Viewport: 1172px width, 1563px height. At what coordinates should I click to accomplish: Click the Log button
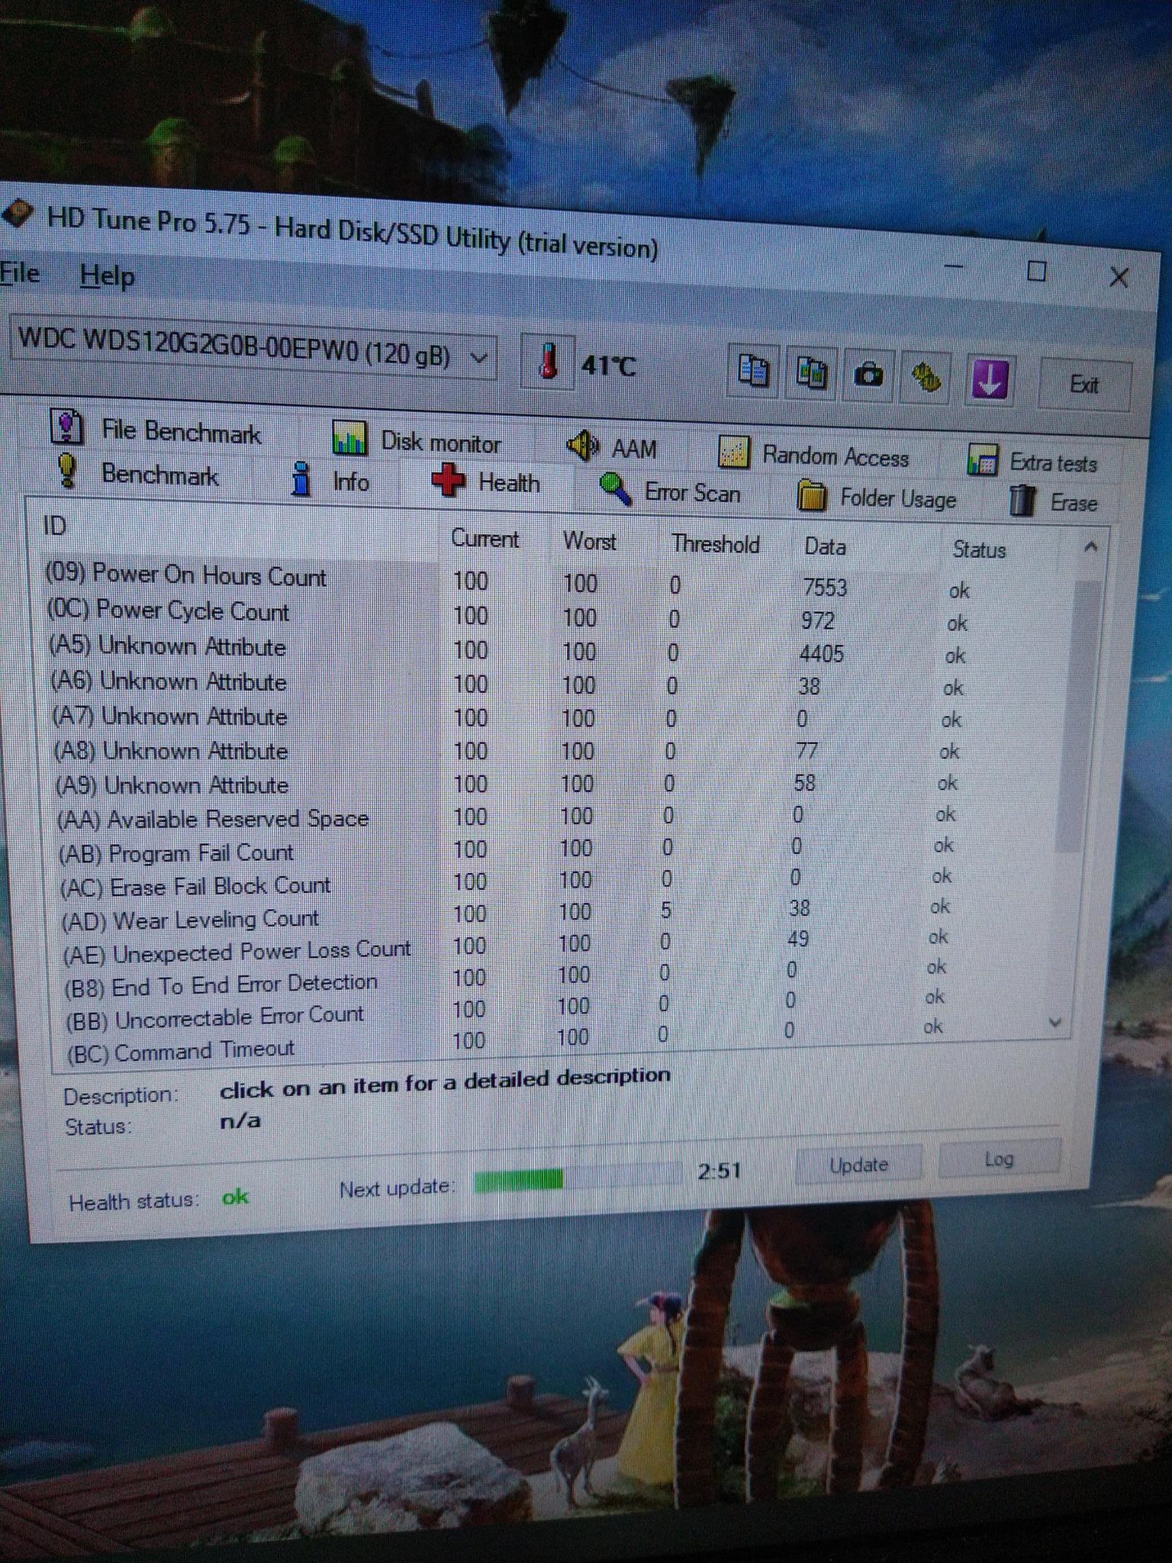click(x=999, y=1159)
